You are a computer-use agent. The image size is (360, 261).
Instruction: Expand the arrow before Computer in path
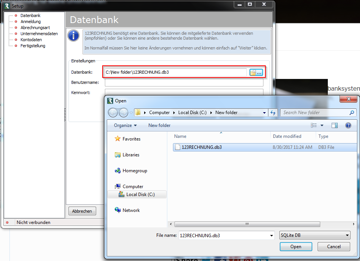(x=145, y=113)
